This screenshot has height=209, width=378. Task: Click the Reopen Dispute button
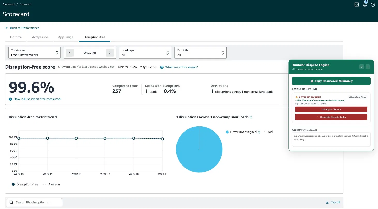(331, 109)
